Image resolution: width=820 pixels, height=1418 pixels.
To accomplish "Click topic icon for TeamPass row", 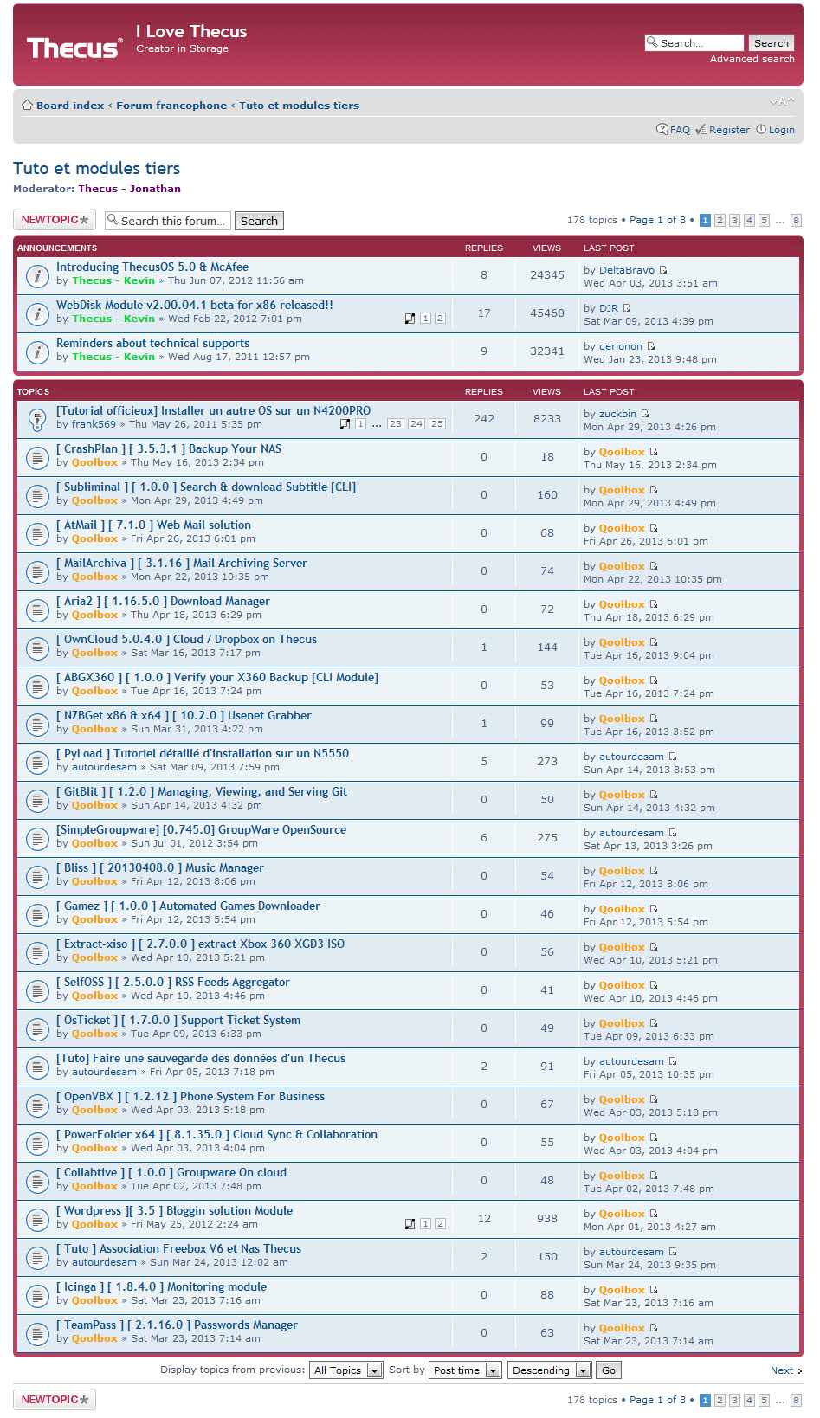I will click(x=36, y=1334).
